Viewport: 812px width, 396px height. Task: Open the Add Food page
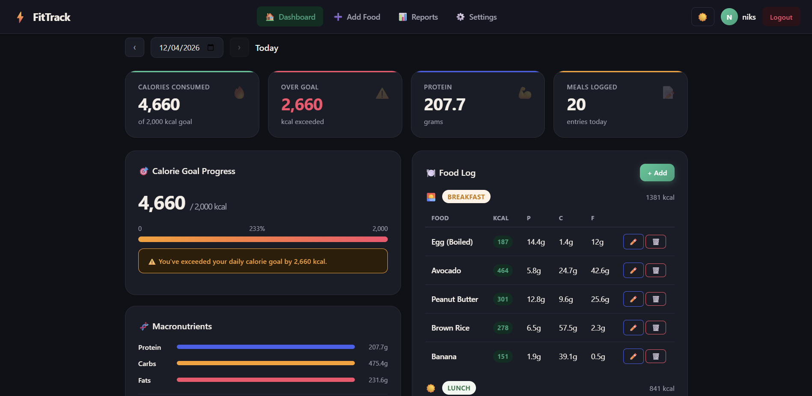(357, 17)
